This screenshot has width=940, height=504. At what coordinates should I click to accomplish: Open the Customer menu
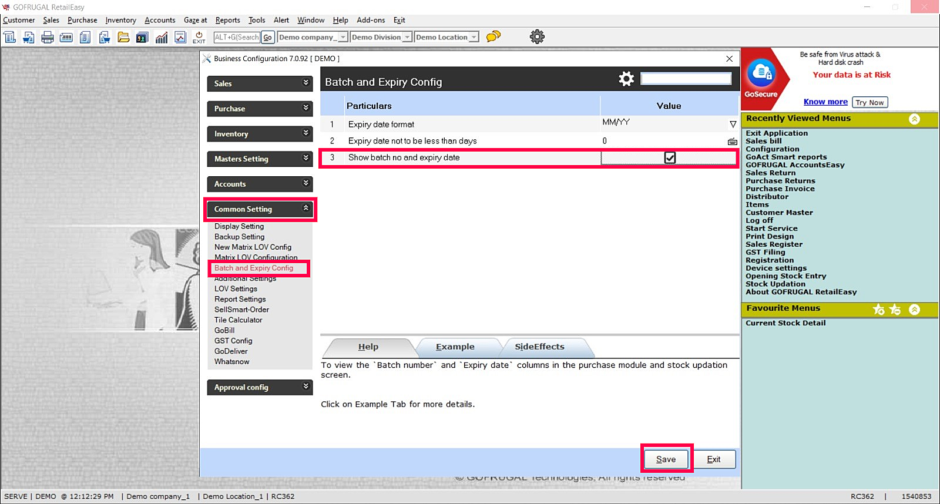click(19, 20)
